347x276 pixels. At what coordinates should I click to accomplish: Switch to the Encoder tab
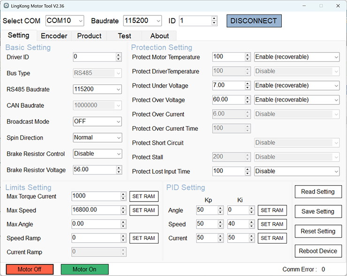pyautogui.click(x=54, y=36)
